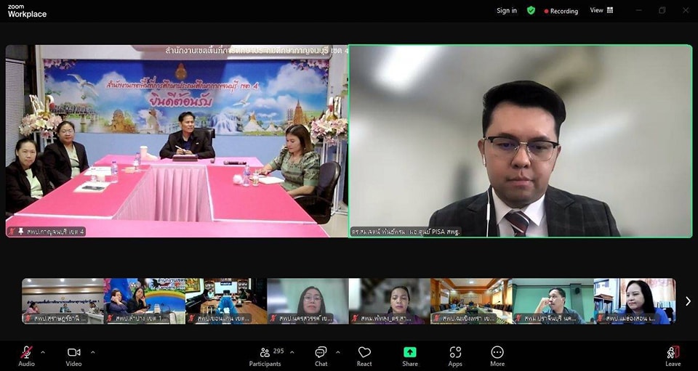Click the active speaker PISA director video tile
This screenshot has height=371, width=698.
(x=521, y=141)
